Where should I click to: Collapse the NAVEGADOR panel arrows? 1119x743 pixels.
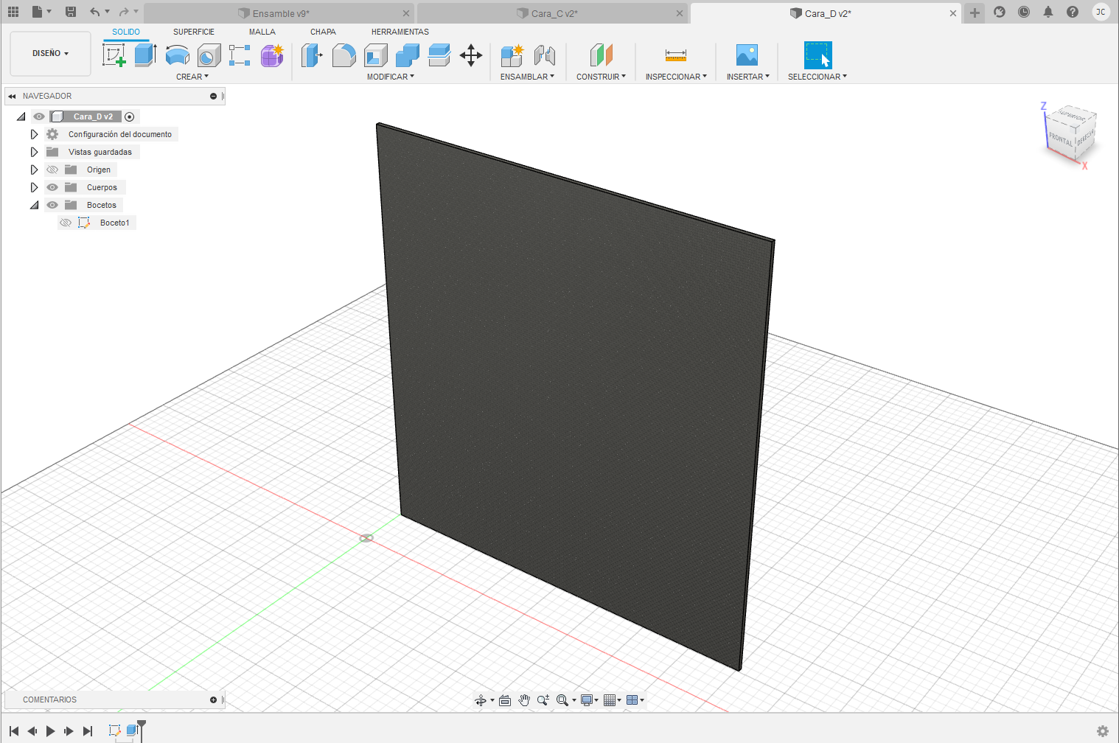tap(12, 96)
